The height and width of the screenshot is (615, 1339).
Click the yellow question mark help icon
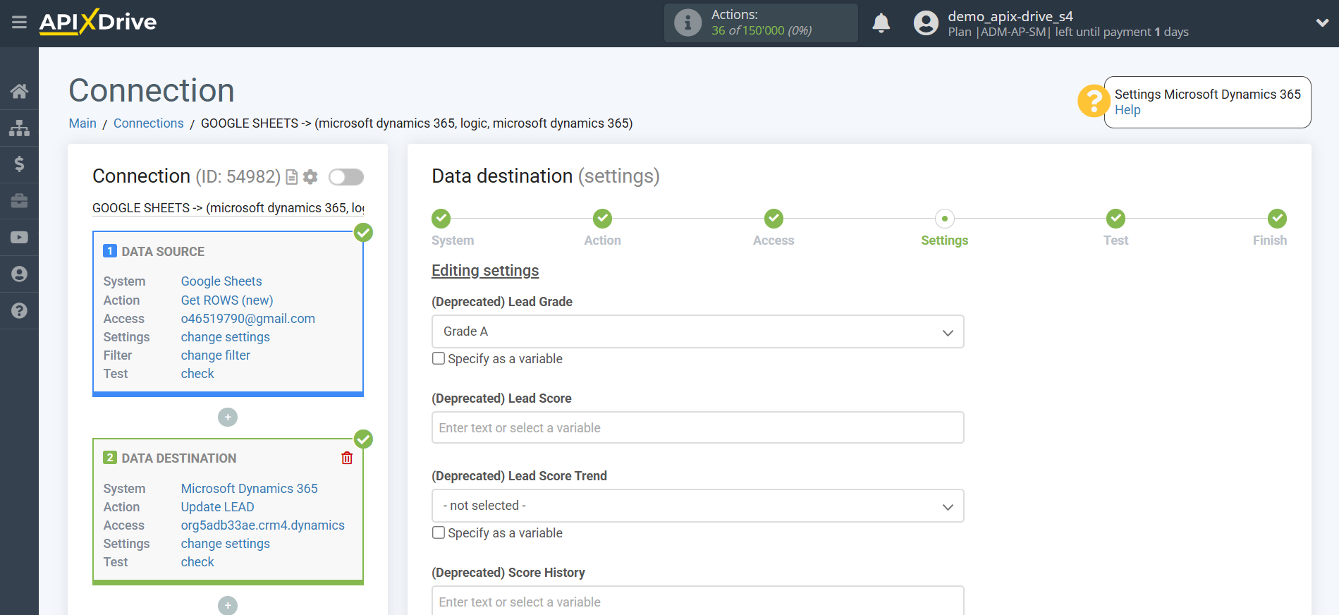click(x=1093, y=102)
